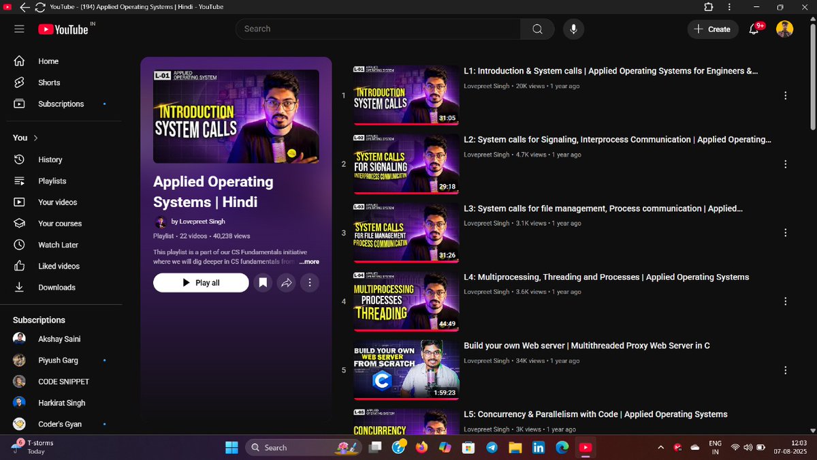The height and width of the screenshot is (460, 817).
Task: Open CODE SNIPPET subscription channel
Action: pyautogui.click(x=64, y=382)
